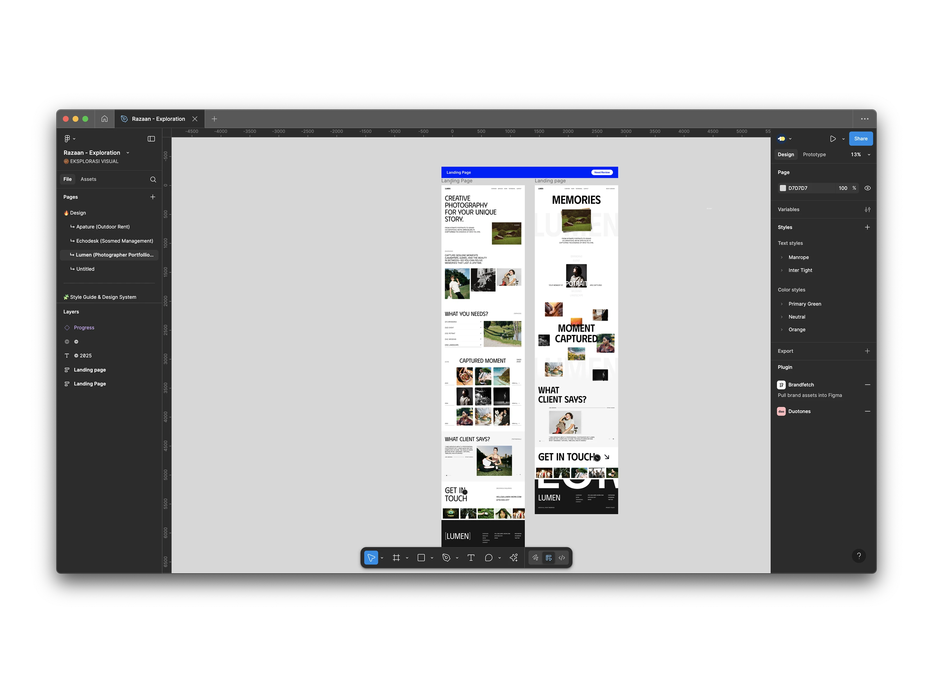Select the Progress layer
Image resolution: width=933 pixels, height=700 pixels.
(84, 328)
